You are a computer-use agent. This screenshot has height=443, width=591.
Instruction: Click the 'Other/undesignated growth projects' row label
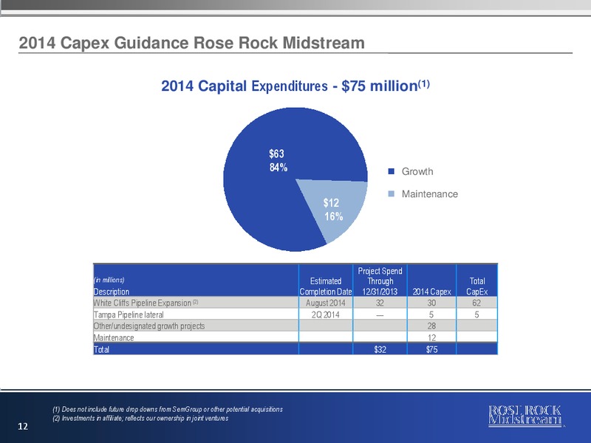click(x=149, y=326)
